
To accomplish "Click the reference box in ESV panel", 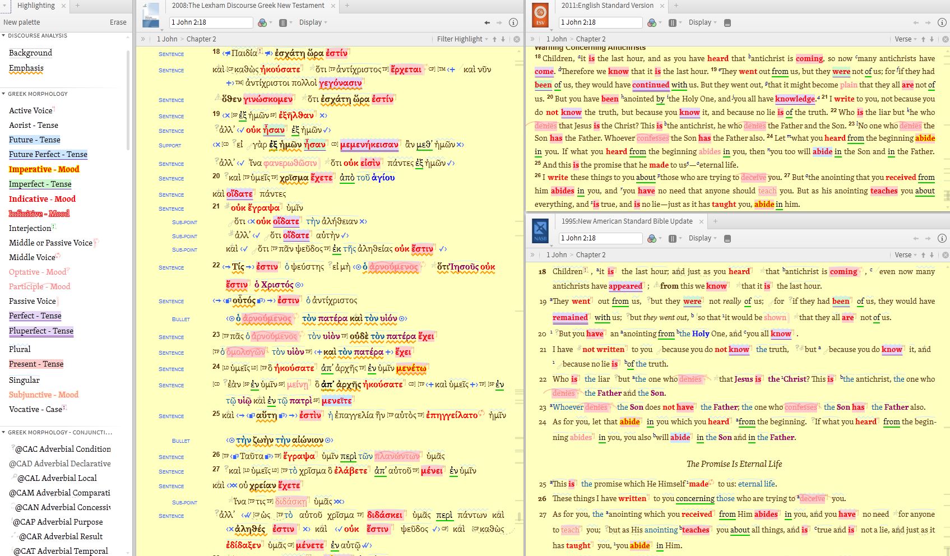I will click(x=601, y=22).
